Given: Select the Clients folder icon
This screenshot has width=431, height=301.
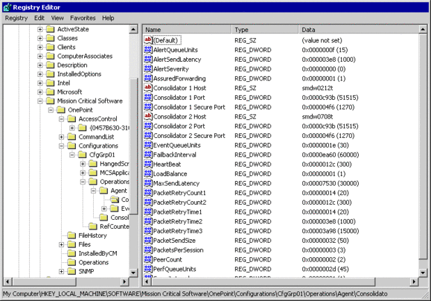Looking at the screenshot, I should (x=50, y=47).
